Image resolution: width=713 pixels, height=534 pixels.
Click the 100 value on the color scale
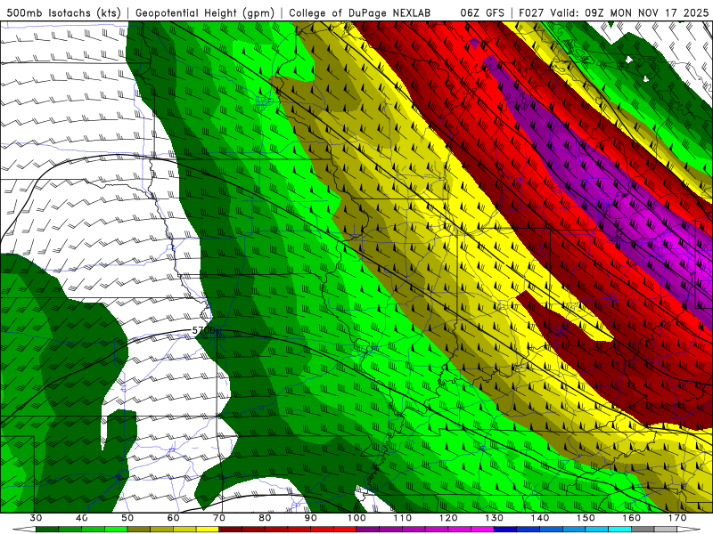click(x=356, y=518)
